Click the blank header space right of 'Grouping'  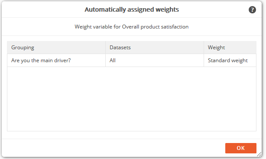pos(70,48)
